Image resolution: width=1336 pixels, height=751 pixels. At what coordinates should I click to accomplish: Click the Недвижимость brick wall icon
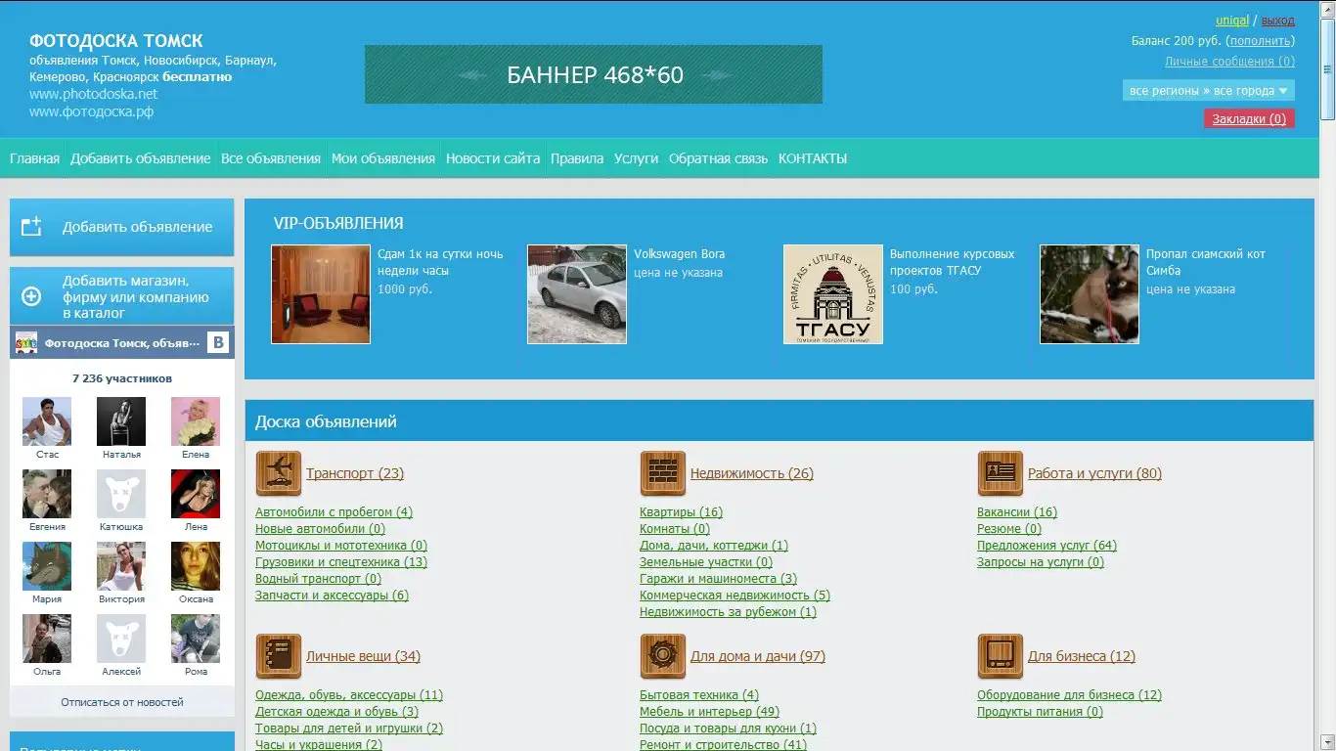(662, 473)
